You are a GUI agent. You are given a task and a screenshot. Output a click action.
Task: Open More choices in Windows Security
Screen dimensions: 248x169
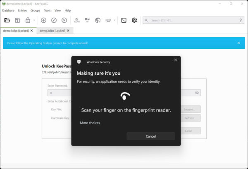tap(90, 123)
